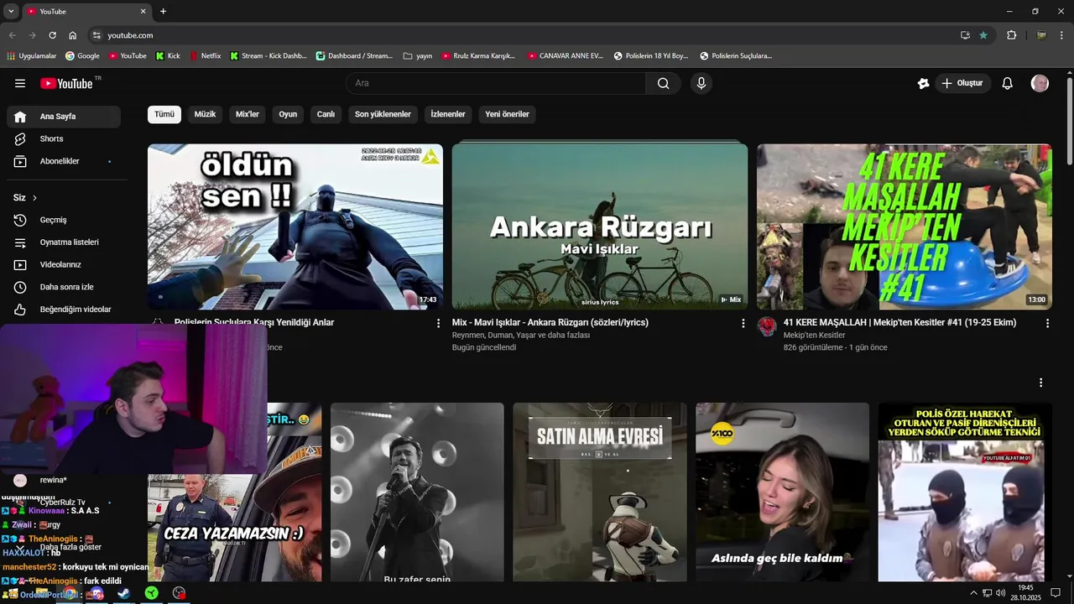Click the bookmark star in address bar
Viewport: 1074px width, 604px height.
(983, 35)
